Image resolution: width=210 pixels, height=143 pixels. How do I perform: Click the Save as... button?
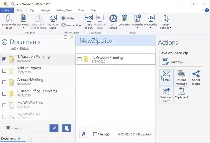point(181,62)
